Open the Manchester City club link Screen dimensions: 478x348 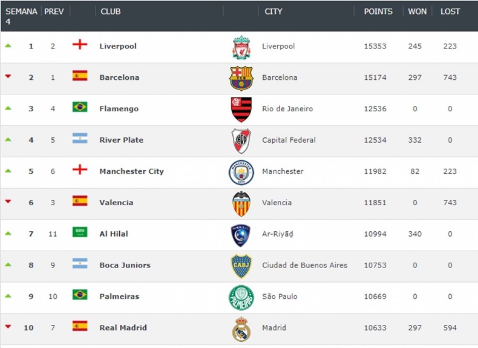pos(131,171)
